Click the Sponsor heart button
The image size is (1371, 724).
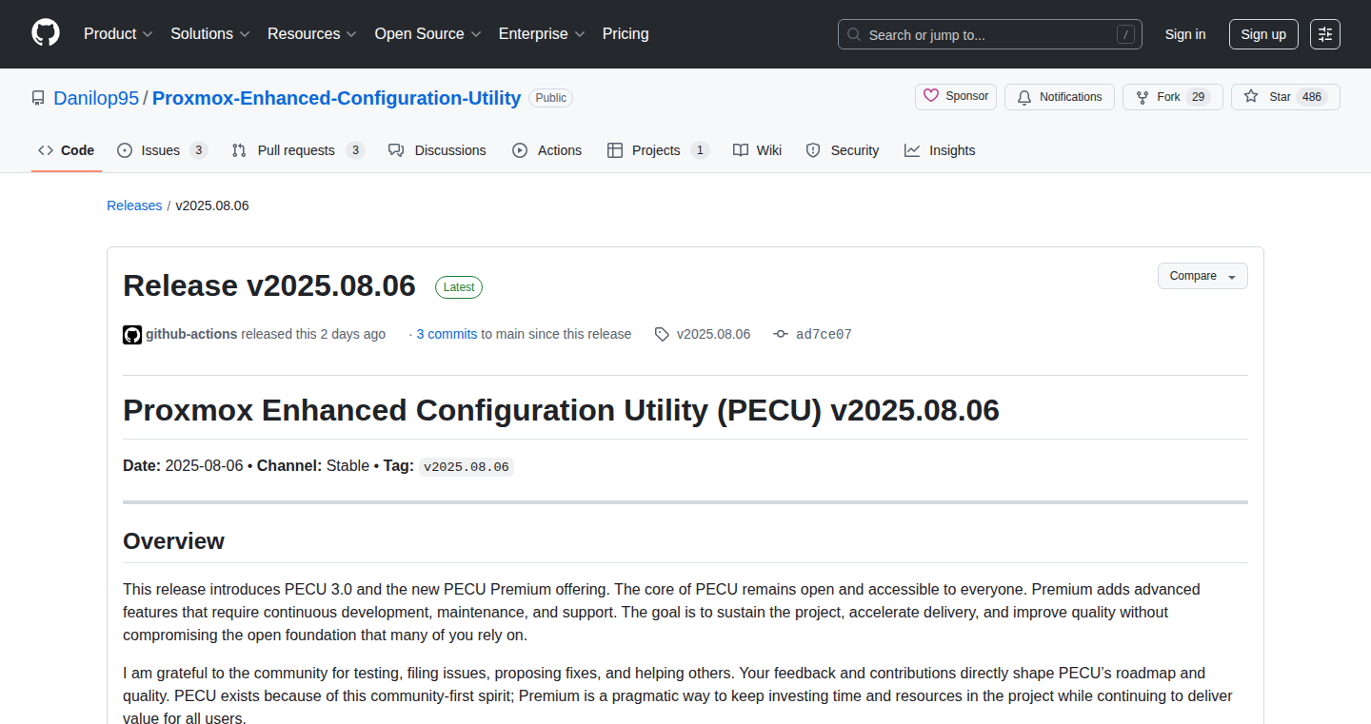coord(956,96)
